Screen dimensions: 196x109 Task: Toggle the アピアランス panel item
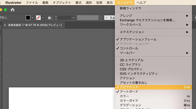[153, 87]
